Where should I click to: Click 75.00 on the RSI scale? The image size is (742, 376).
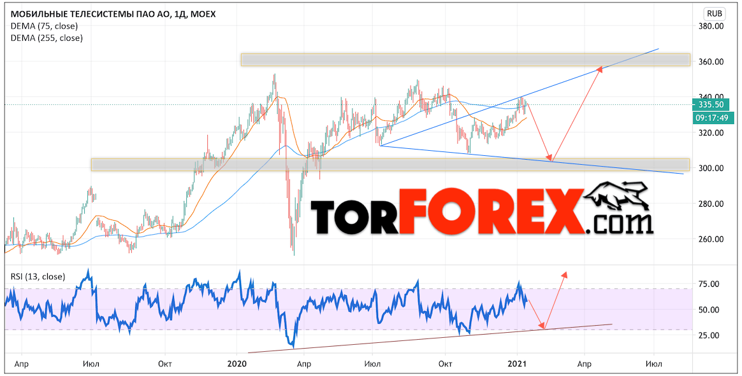click(x=709, y=284)
